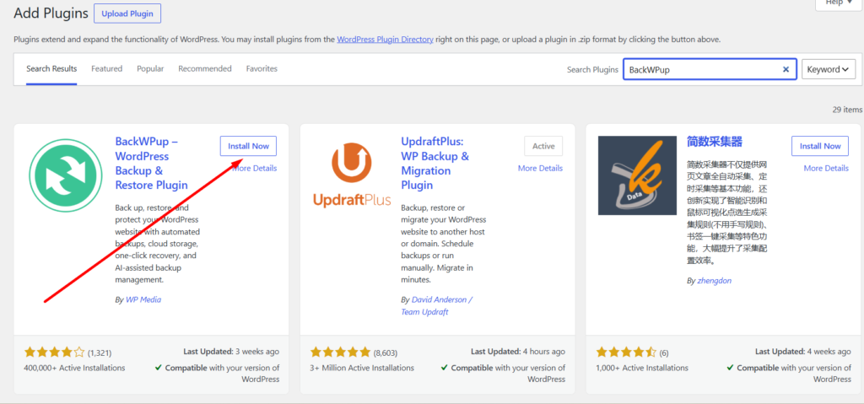Install the 简数采集器 plugin now
The image size is (864, 404).
click(820, 146)
